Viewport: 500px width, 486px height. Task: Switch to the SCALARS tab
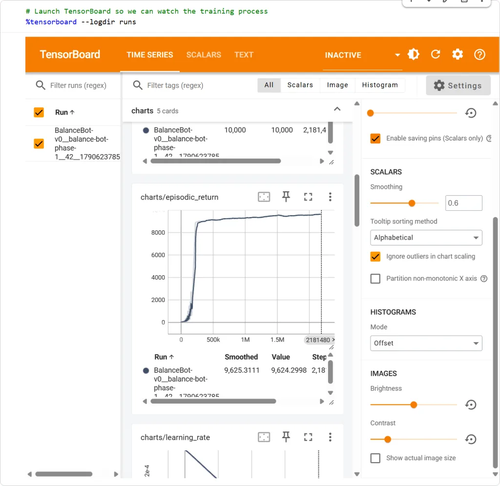pos(204,55)
